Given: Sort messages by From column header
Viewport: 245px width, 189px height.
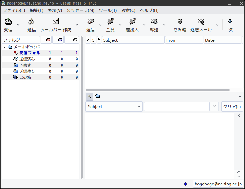Looking at the screenshot, I should tap(184, 40).
